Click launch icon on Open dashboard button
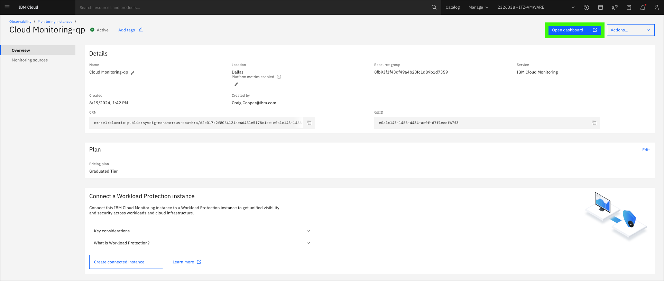 595,30
